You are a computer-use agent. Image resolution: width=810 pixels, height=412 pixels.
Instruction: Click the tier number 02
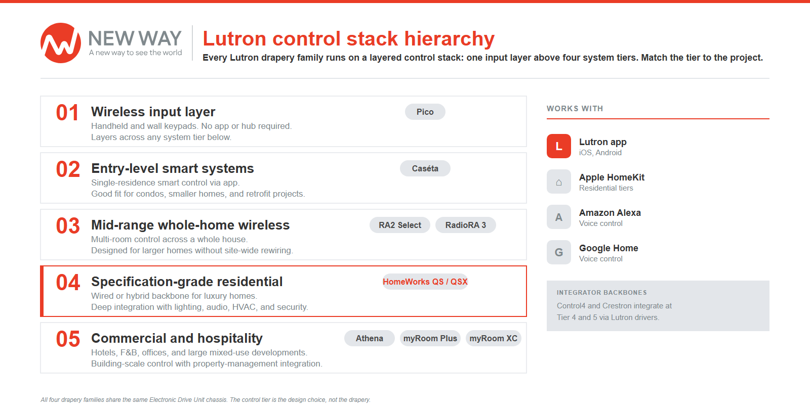[68, 169]
